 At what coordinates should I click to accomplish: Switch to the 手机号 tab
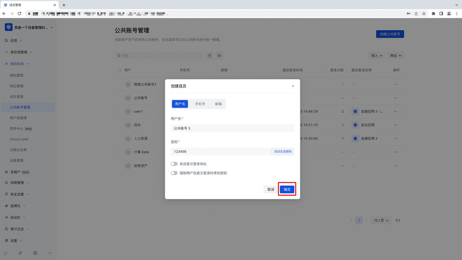pyautogui.click(x=200, y=104)
